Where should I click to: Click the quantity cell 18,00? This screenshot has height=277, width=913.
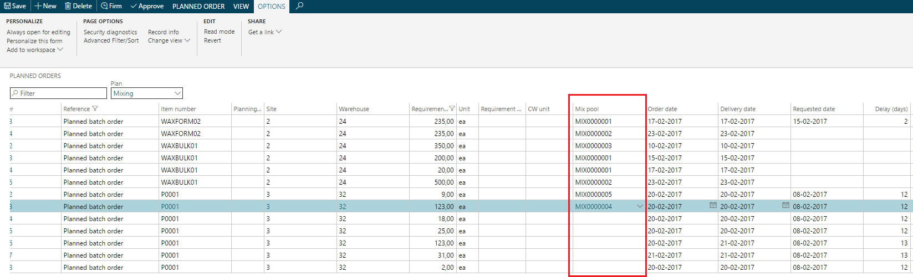click(x=446, y=218)
